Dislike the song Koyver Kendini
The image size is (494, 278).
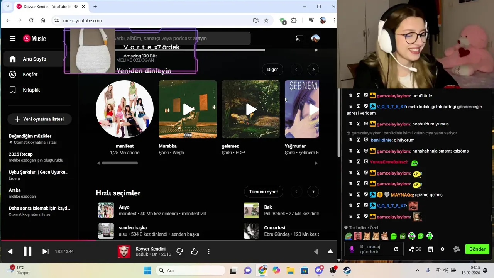click(179, 251)
